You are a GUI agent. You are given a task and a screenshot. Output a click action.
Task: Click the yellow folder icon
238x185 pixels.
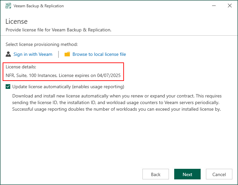click(x=67, y=54)
